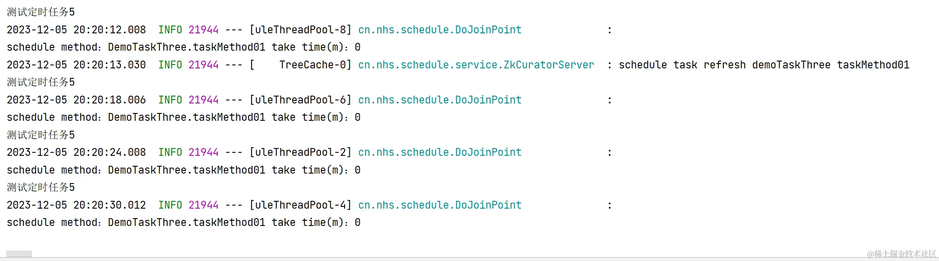This screenshot has width=939, height=261.
Task: Click DoJoinPoint class on the uleThreadPool-8 line
Action: 439,30
